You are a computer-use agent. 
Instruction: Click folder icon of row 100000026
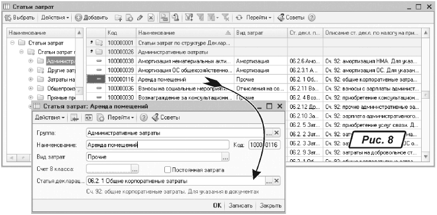pos(99,52)
